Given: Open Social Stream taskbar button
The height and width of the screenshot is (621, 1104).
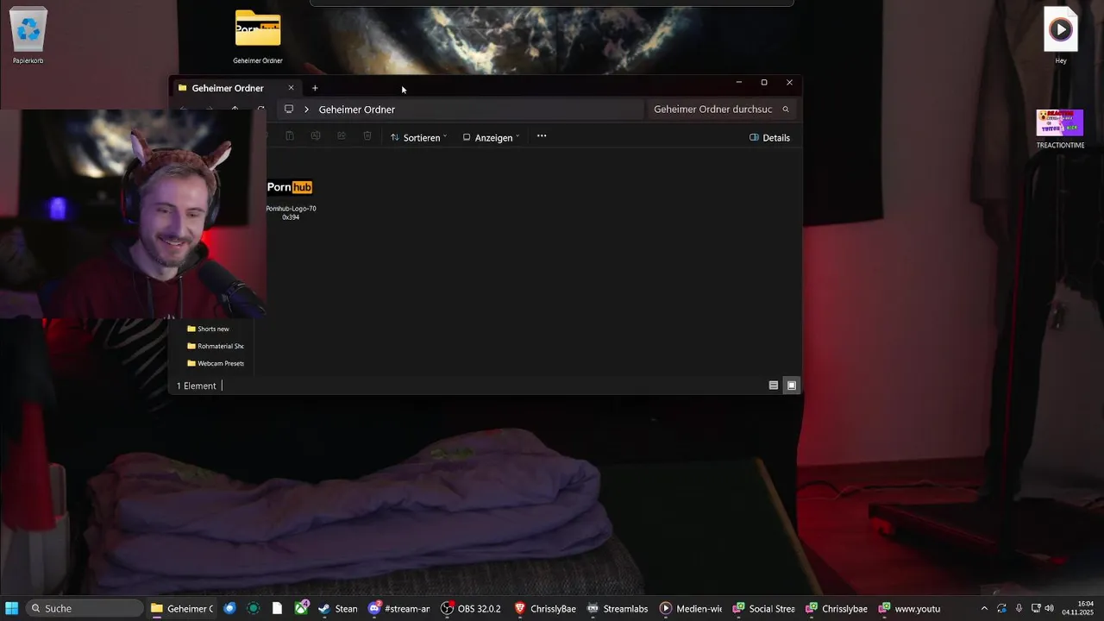Looking at the screenshot, I should (x=763, y=608).
